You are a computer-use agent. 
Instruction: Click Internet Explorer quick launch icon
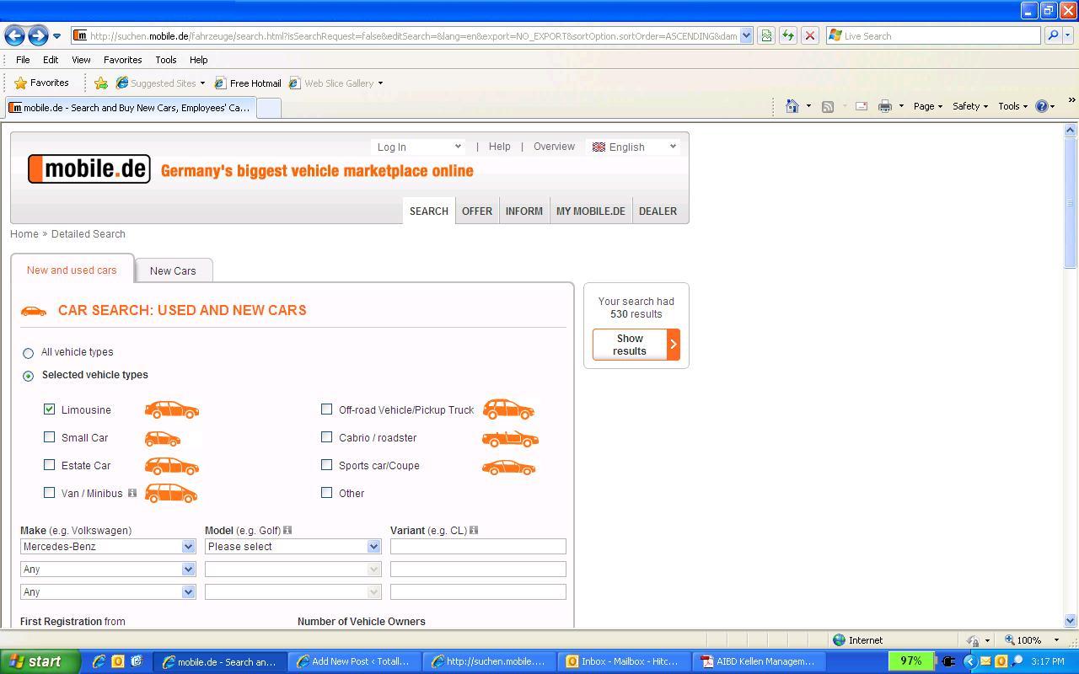click(99, 661)
